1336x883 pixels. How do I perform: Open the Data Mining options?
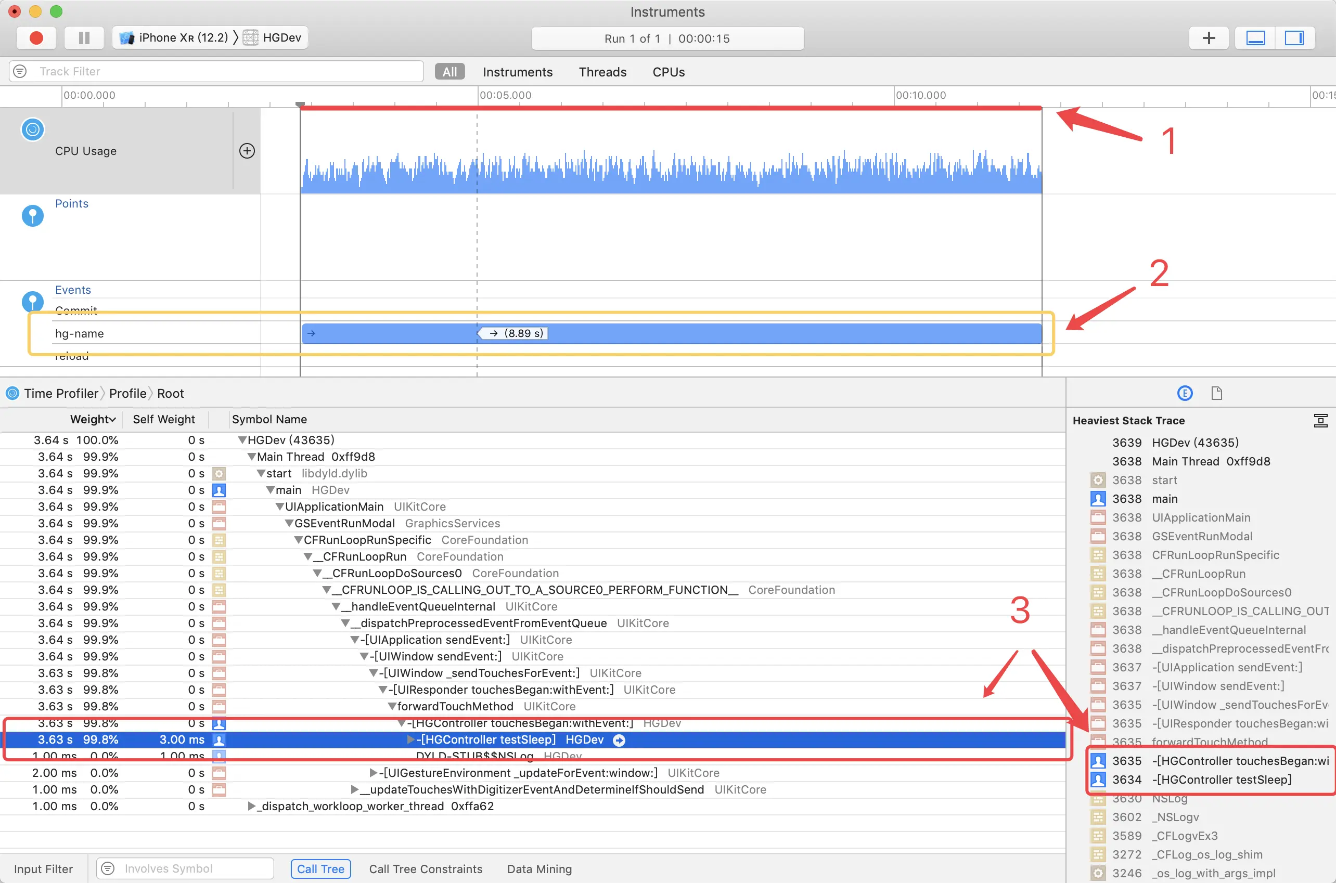coord(539,869)
